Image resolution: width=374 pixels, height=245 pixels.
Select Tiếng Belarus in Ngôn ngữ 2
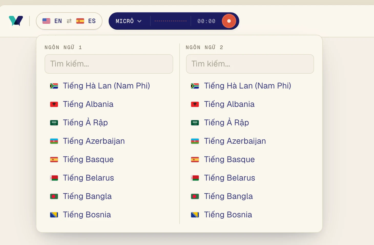250,178
